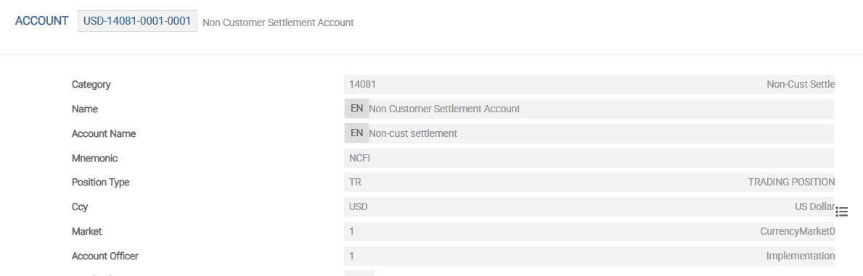Select the Ccy field showing USD
The image size is (863, 276).
coord(589,206)
